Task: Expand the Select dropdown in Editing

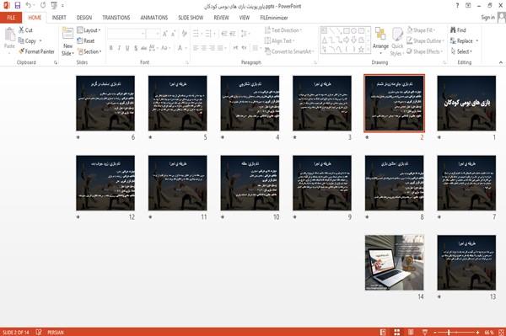Action: point(462,51)
